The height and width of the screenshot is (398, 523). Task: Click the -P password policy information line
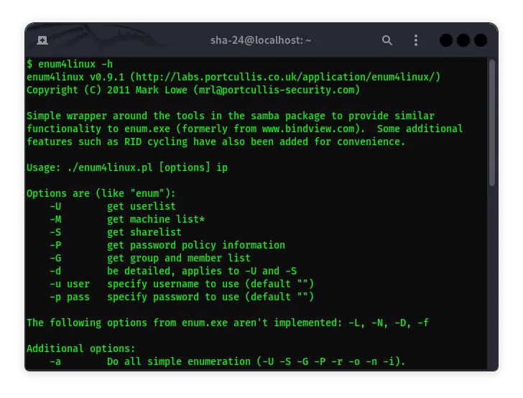[167, 245]
